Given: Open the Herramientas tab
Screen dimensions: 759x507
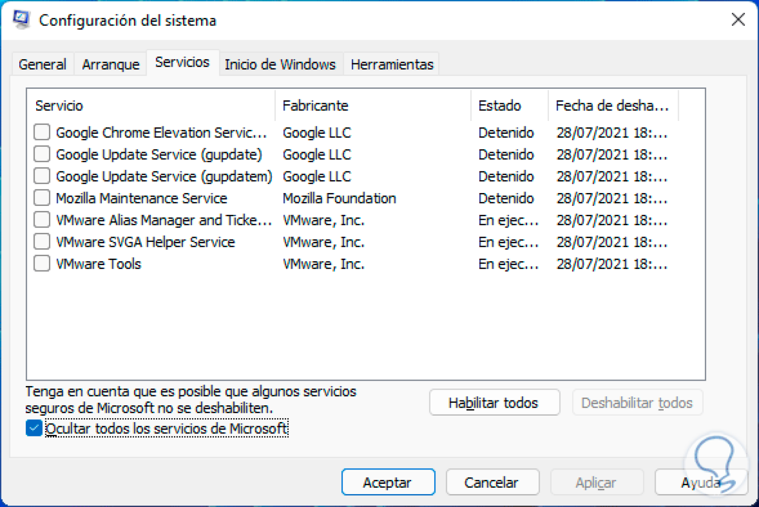Looking at the screenshot, I should (x=391, y=64).
